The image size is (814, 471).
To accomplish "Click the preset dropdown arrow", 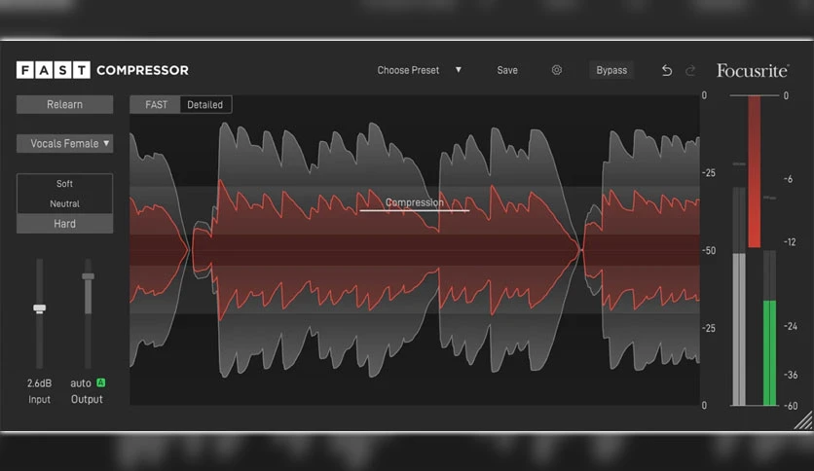I will pyautogui.click(x=459, y=69).
